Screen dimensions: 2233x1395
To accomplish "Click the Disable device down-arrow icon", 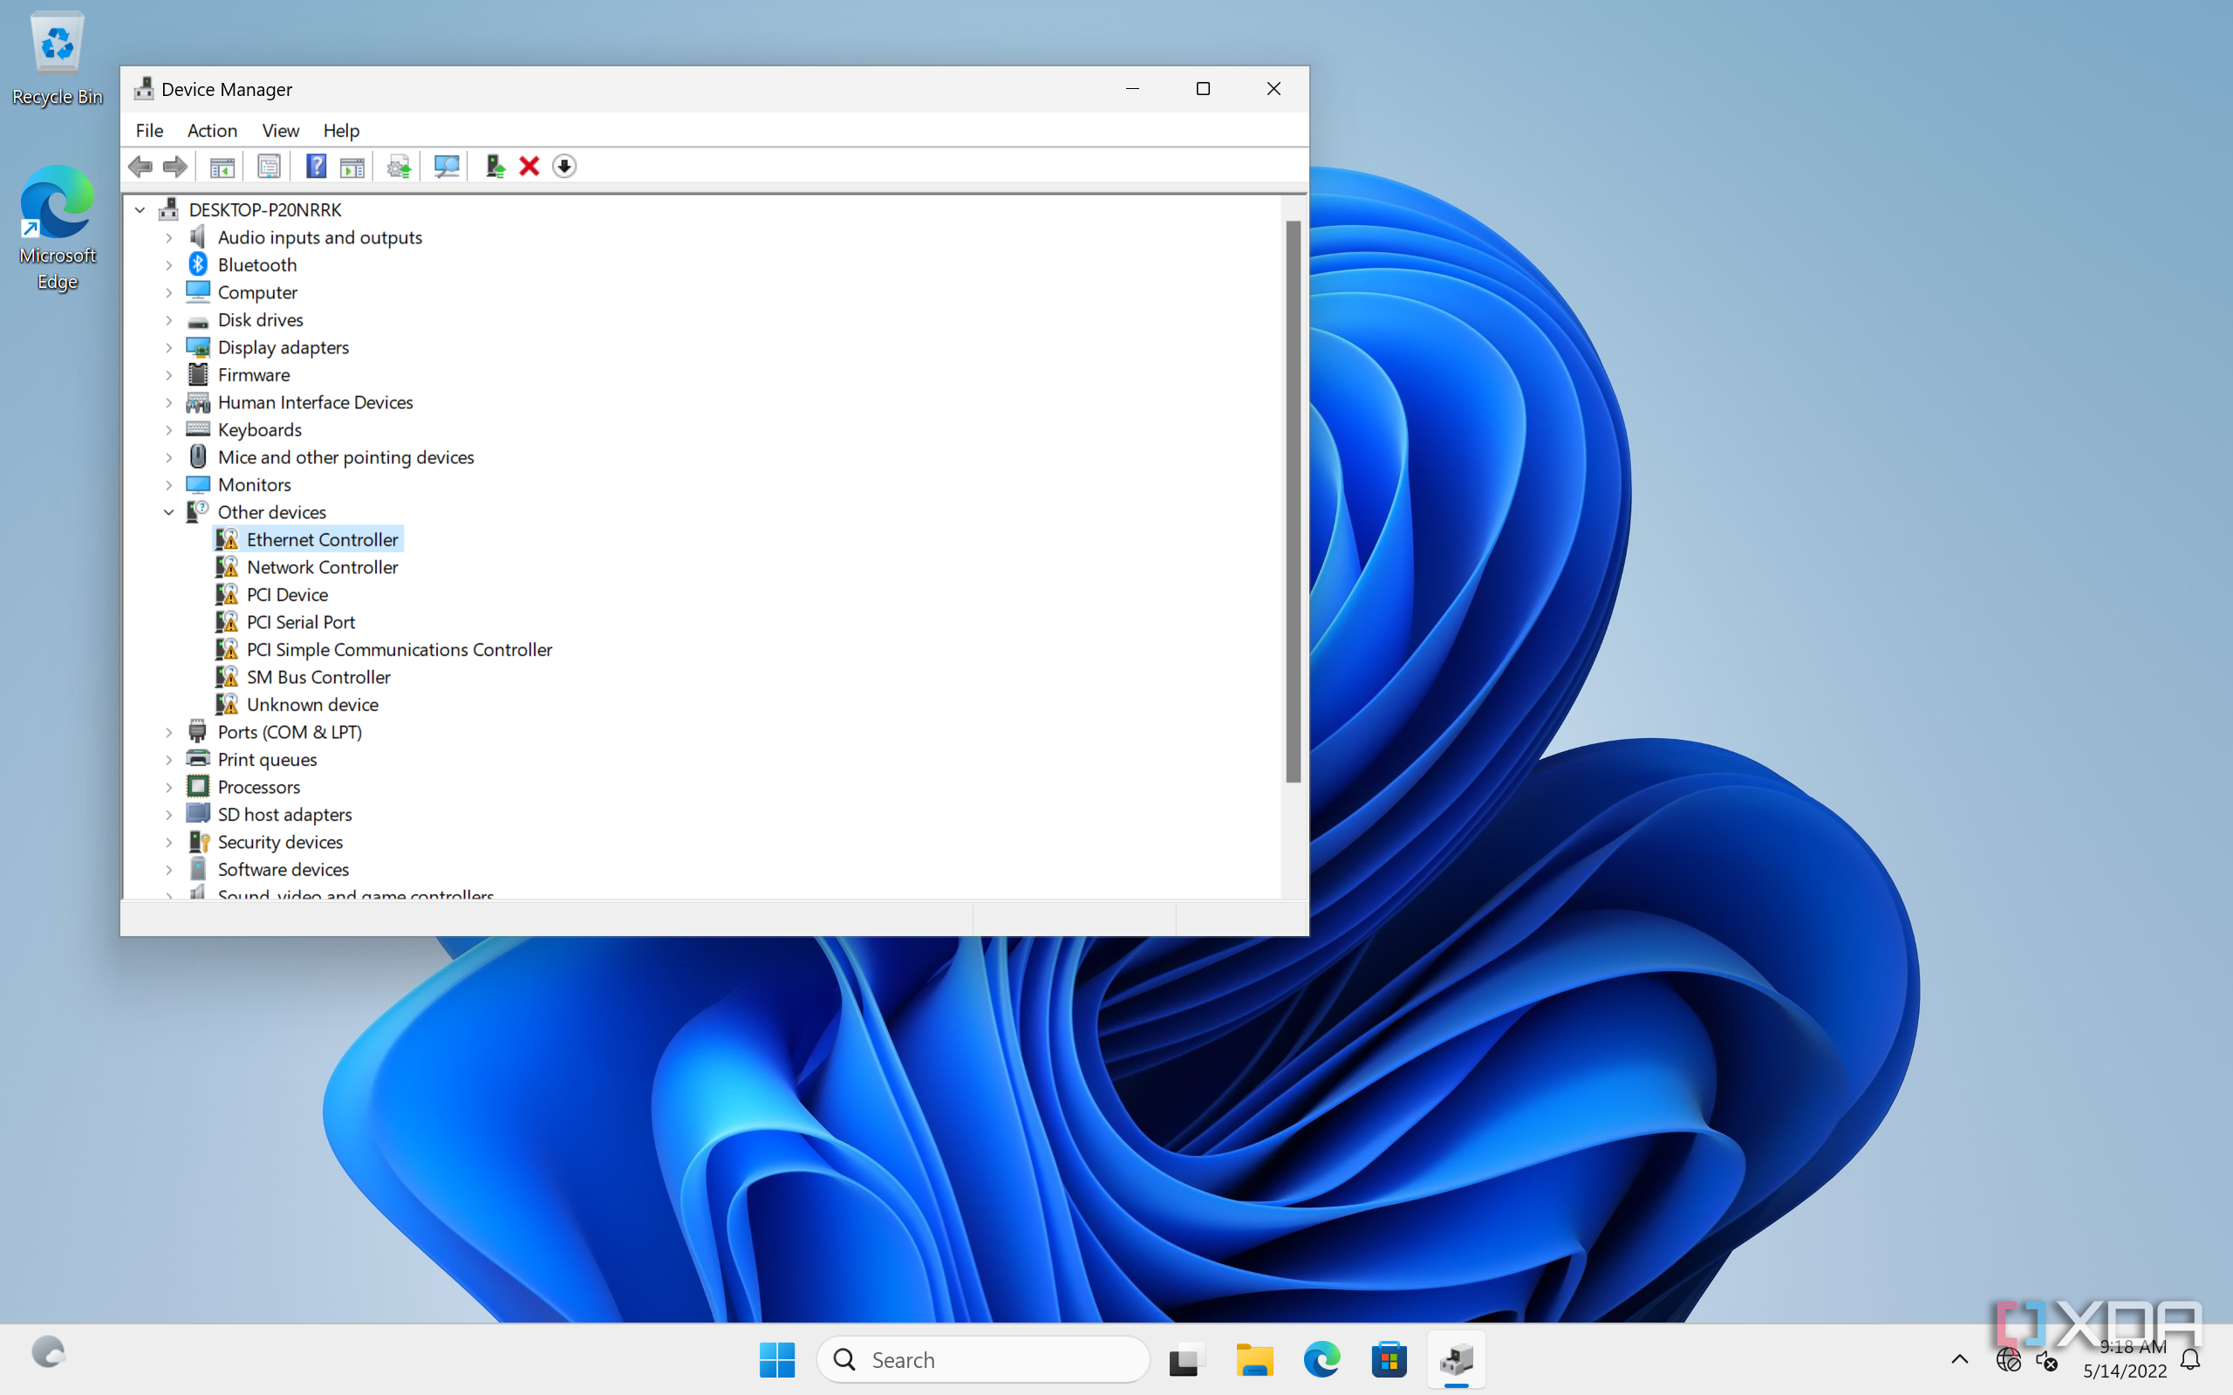I will [x=564, y=166].
